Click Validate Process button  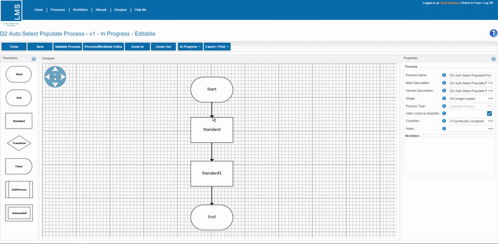tap(68, 47)
